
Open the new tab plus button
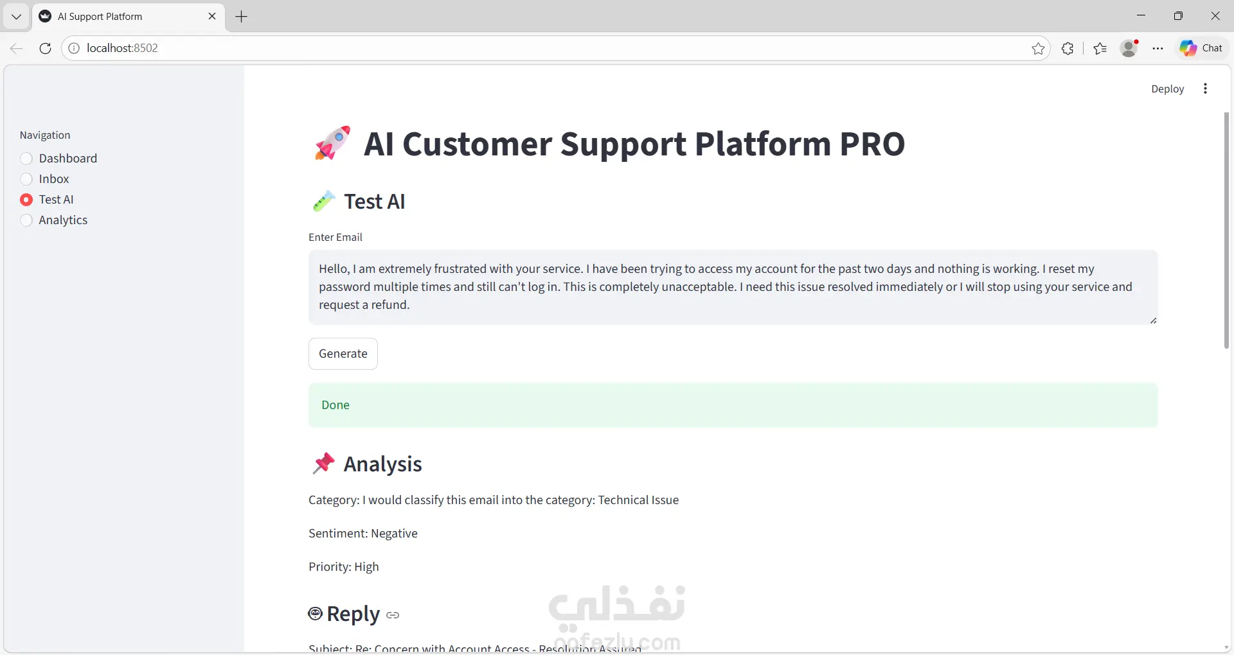point(242,17)
